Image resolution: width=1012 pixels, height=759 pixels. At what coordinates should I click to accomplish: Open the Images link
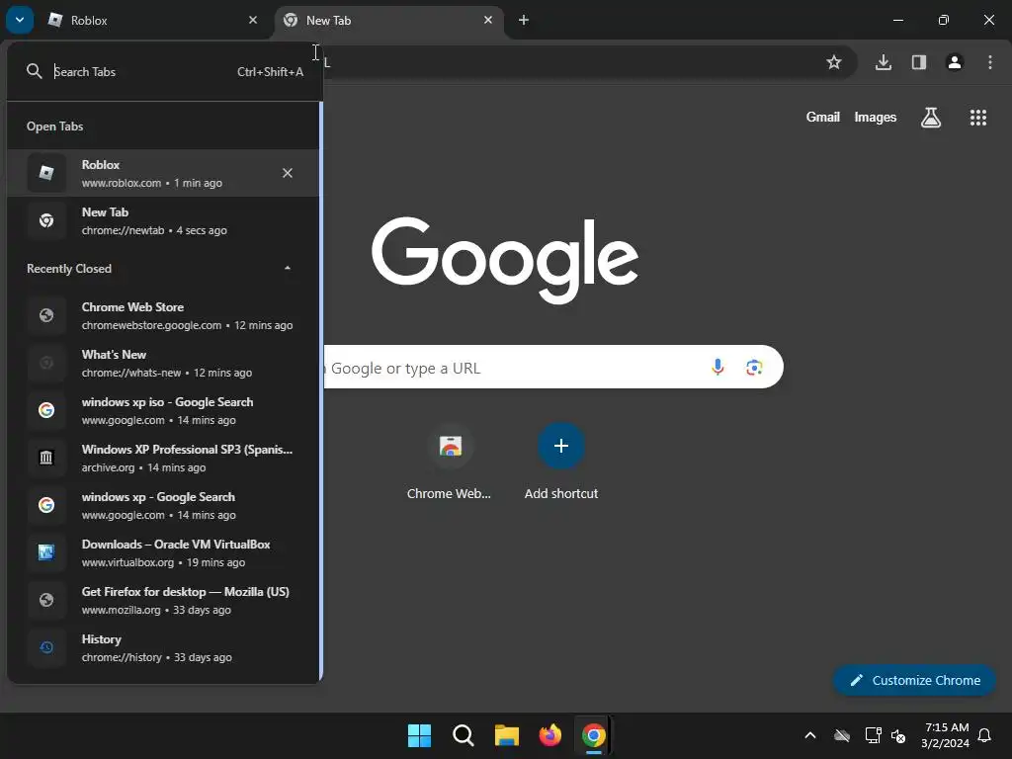(876, 117)
